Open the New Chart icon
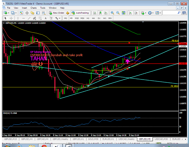Screen dimensions: 189x147 tap(5, 13)
